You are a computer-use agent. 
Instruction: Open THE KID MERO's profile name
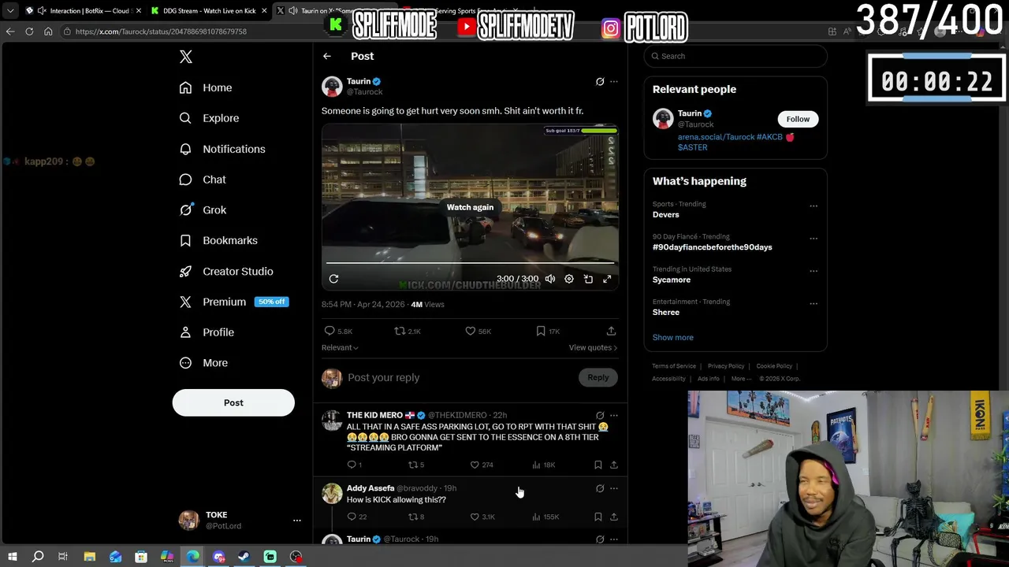[374, 415]
